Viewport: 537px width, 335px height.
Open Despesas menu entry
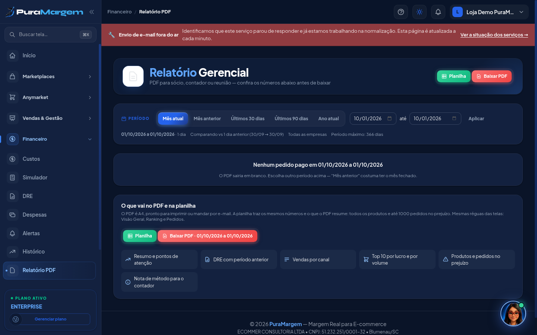50,215
